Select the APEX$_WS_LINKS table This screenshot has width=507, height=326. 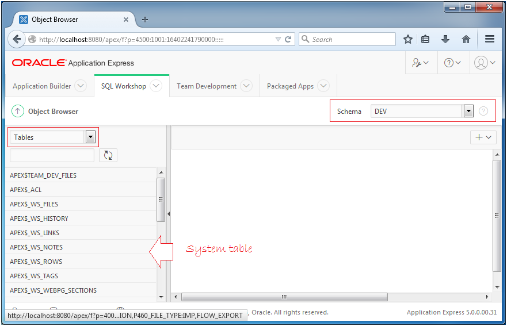(81, 233)
